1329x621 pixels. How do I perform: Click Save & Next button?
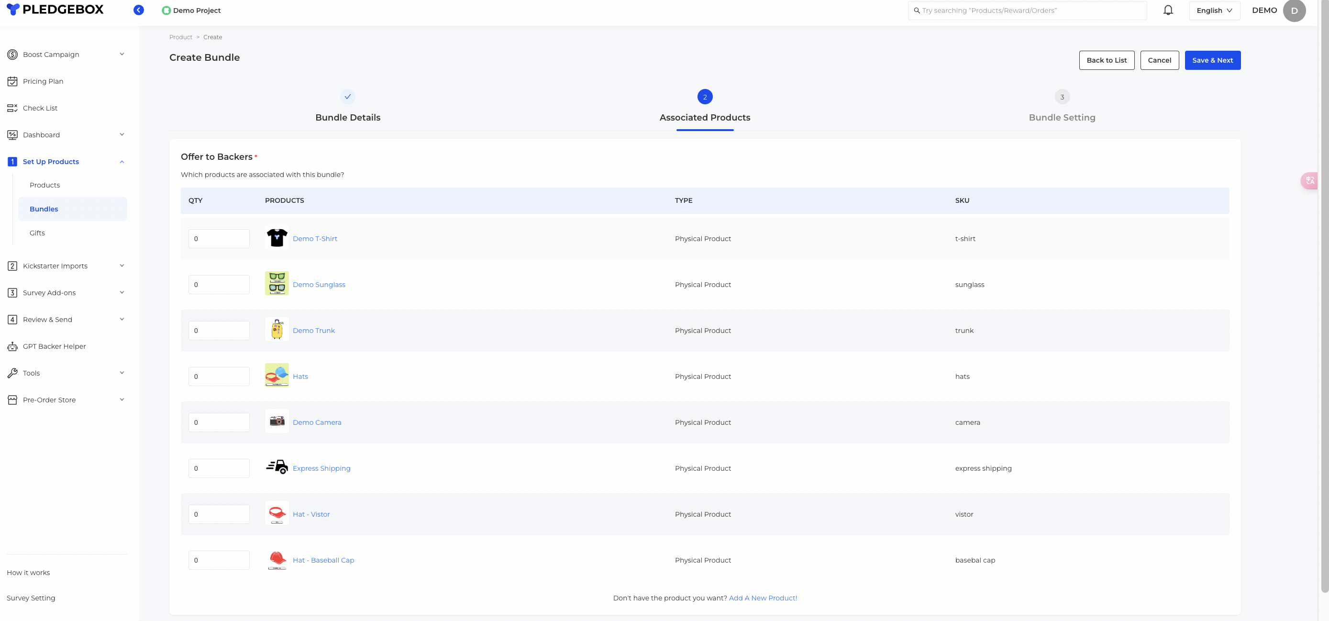point(1212,60)
